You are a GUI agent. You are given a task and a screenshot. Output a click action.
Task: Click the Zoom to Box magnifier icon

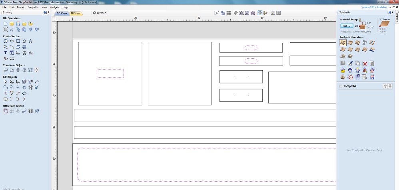(x=241, y=13)
